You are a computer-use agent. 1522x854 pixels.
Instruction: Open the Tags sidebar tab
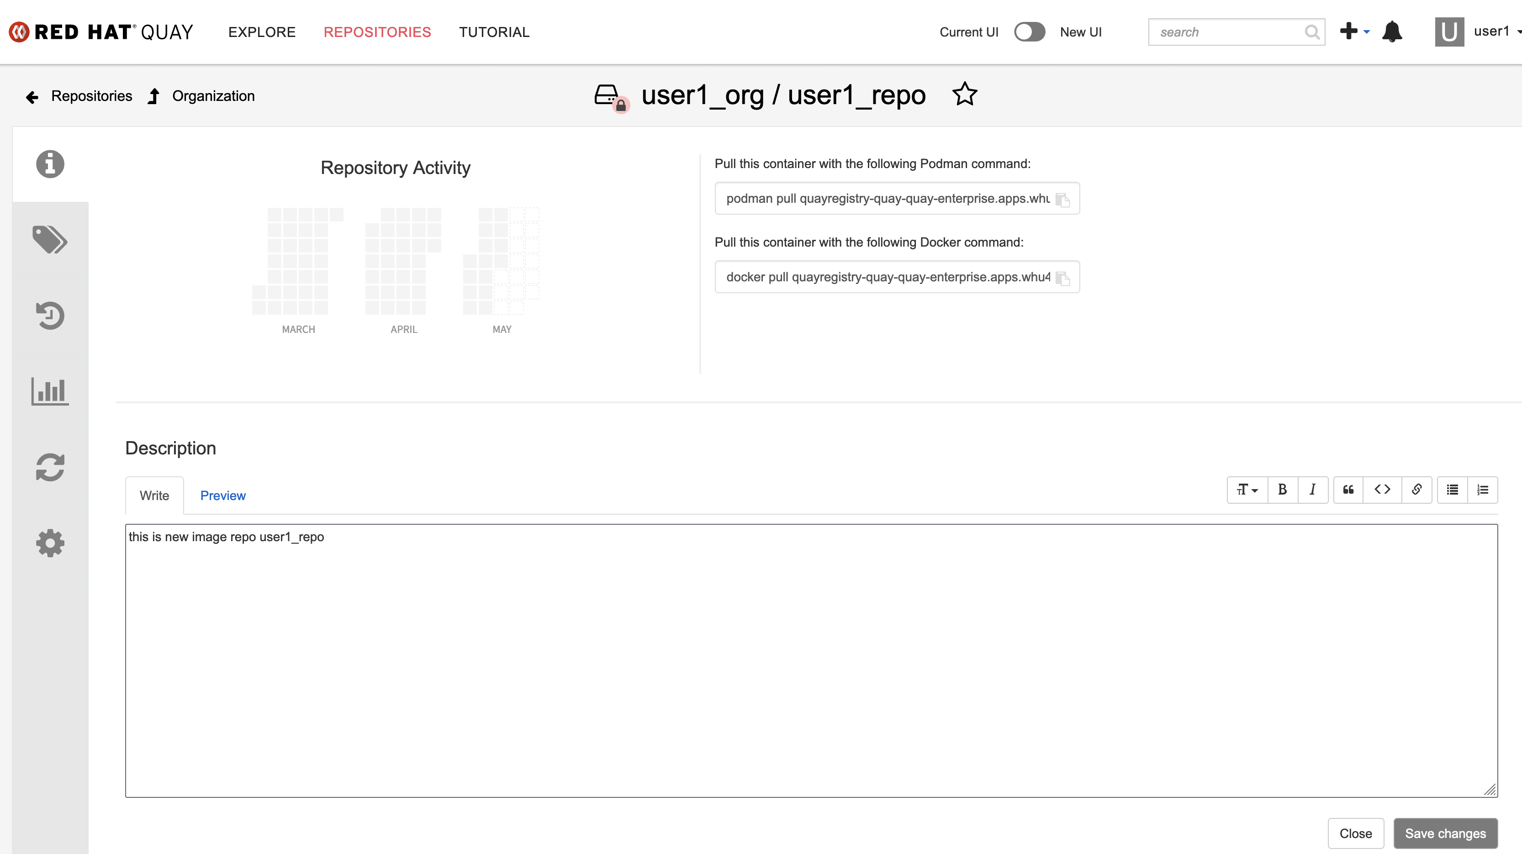coord(50,240)
